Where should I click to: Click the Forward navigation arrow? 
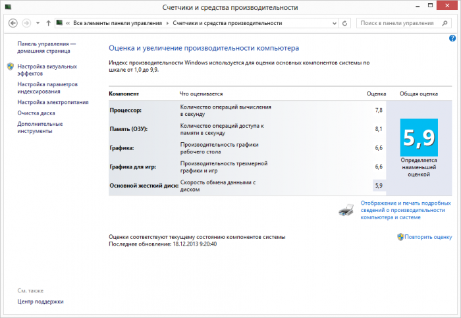point(26,23)
